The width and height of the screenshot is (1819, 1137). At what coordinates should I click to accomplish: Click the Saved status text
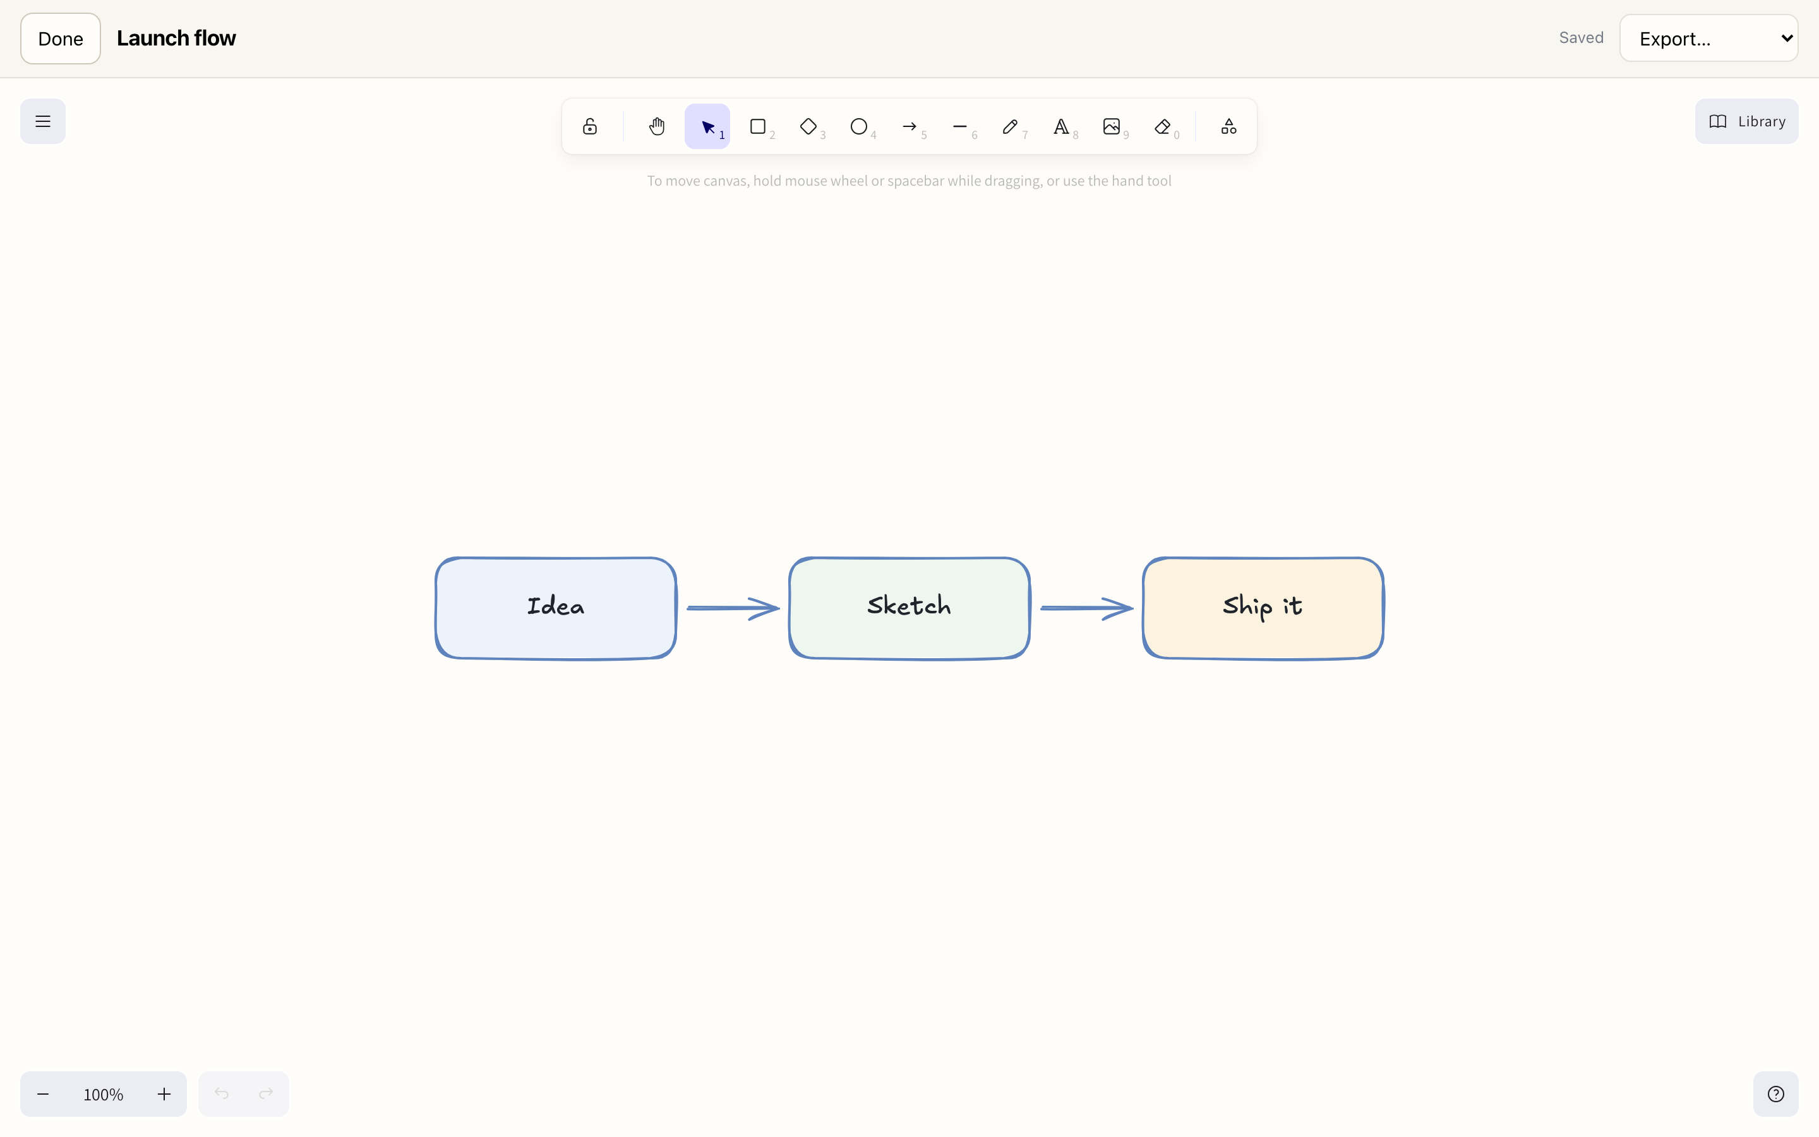pos(1581,38)
